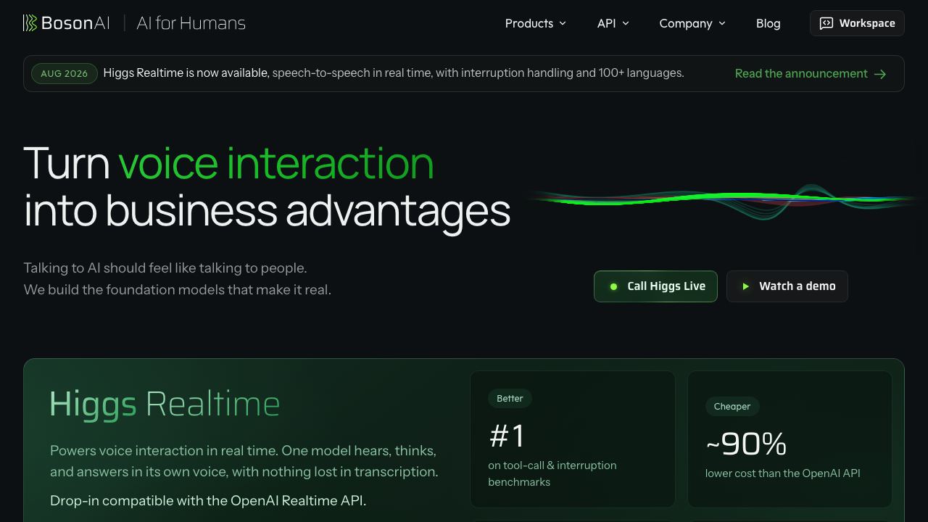The height and width of the screenshot is (522, 928).
Task: Click the BosonAI wordmark text
Action: pyautogui.click(x=75, y=23)
